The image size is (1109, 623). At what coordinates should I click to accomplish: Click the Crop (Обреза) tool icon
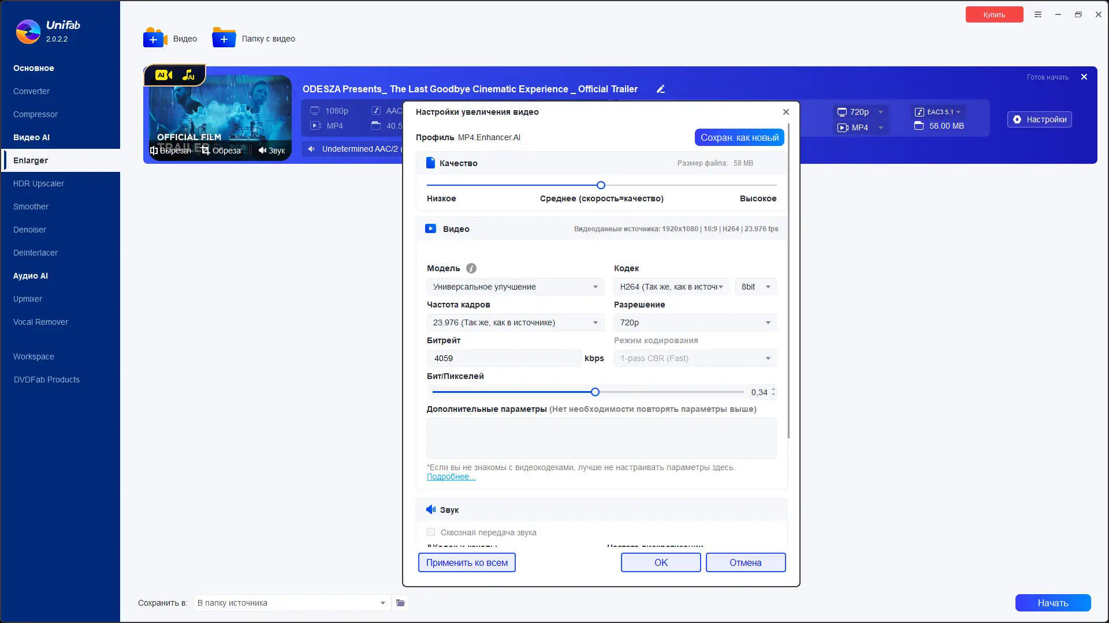click(206, 151)
